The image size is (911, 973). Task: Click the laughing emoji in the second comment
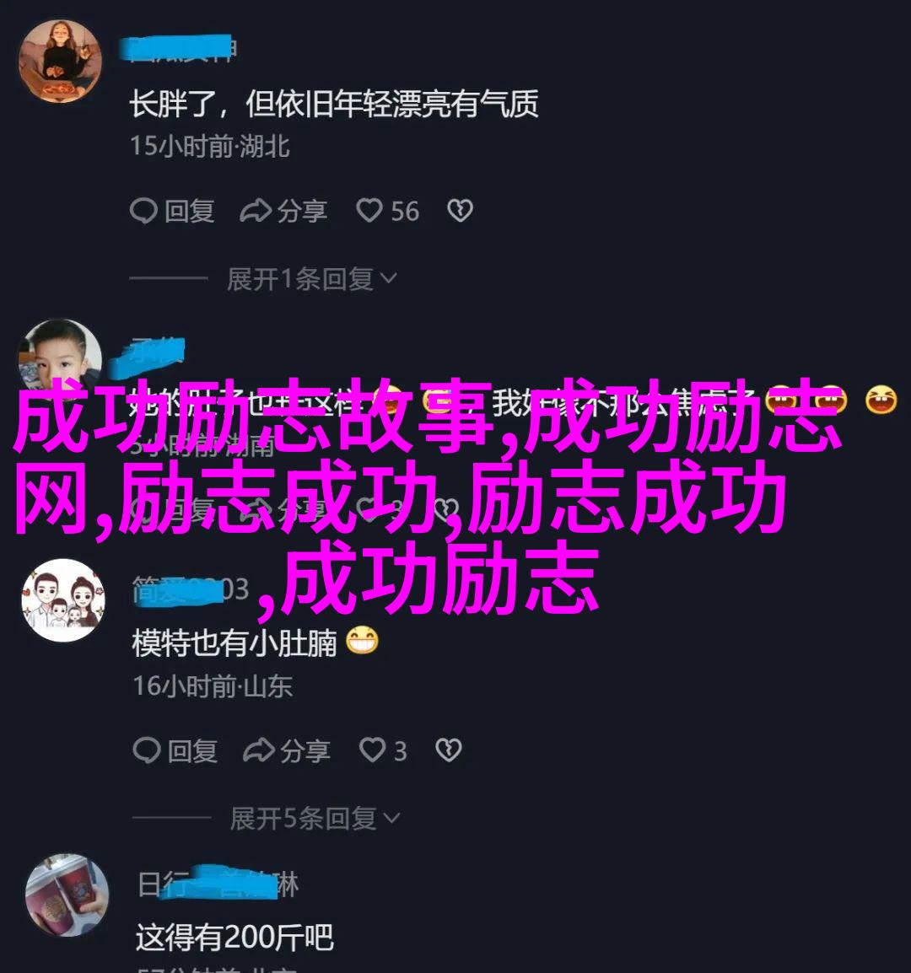pyautogui.click(x=881, y=399)
